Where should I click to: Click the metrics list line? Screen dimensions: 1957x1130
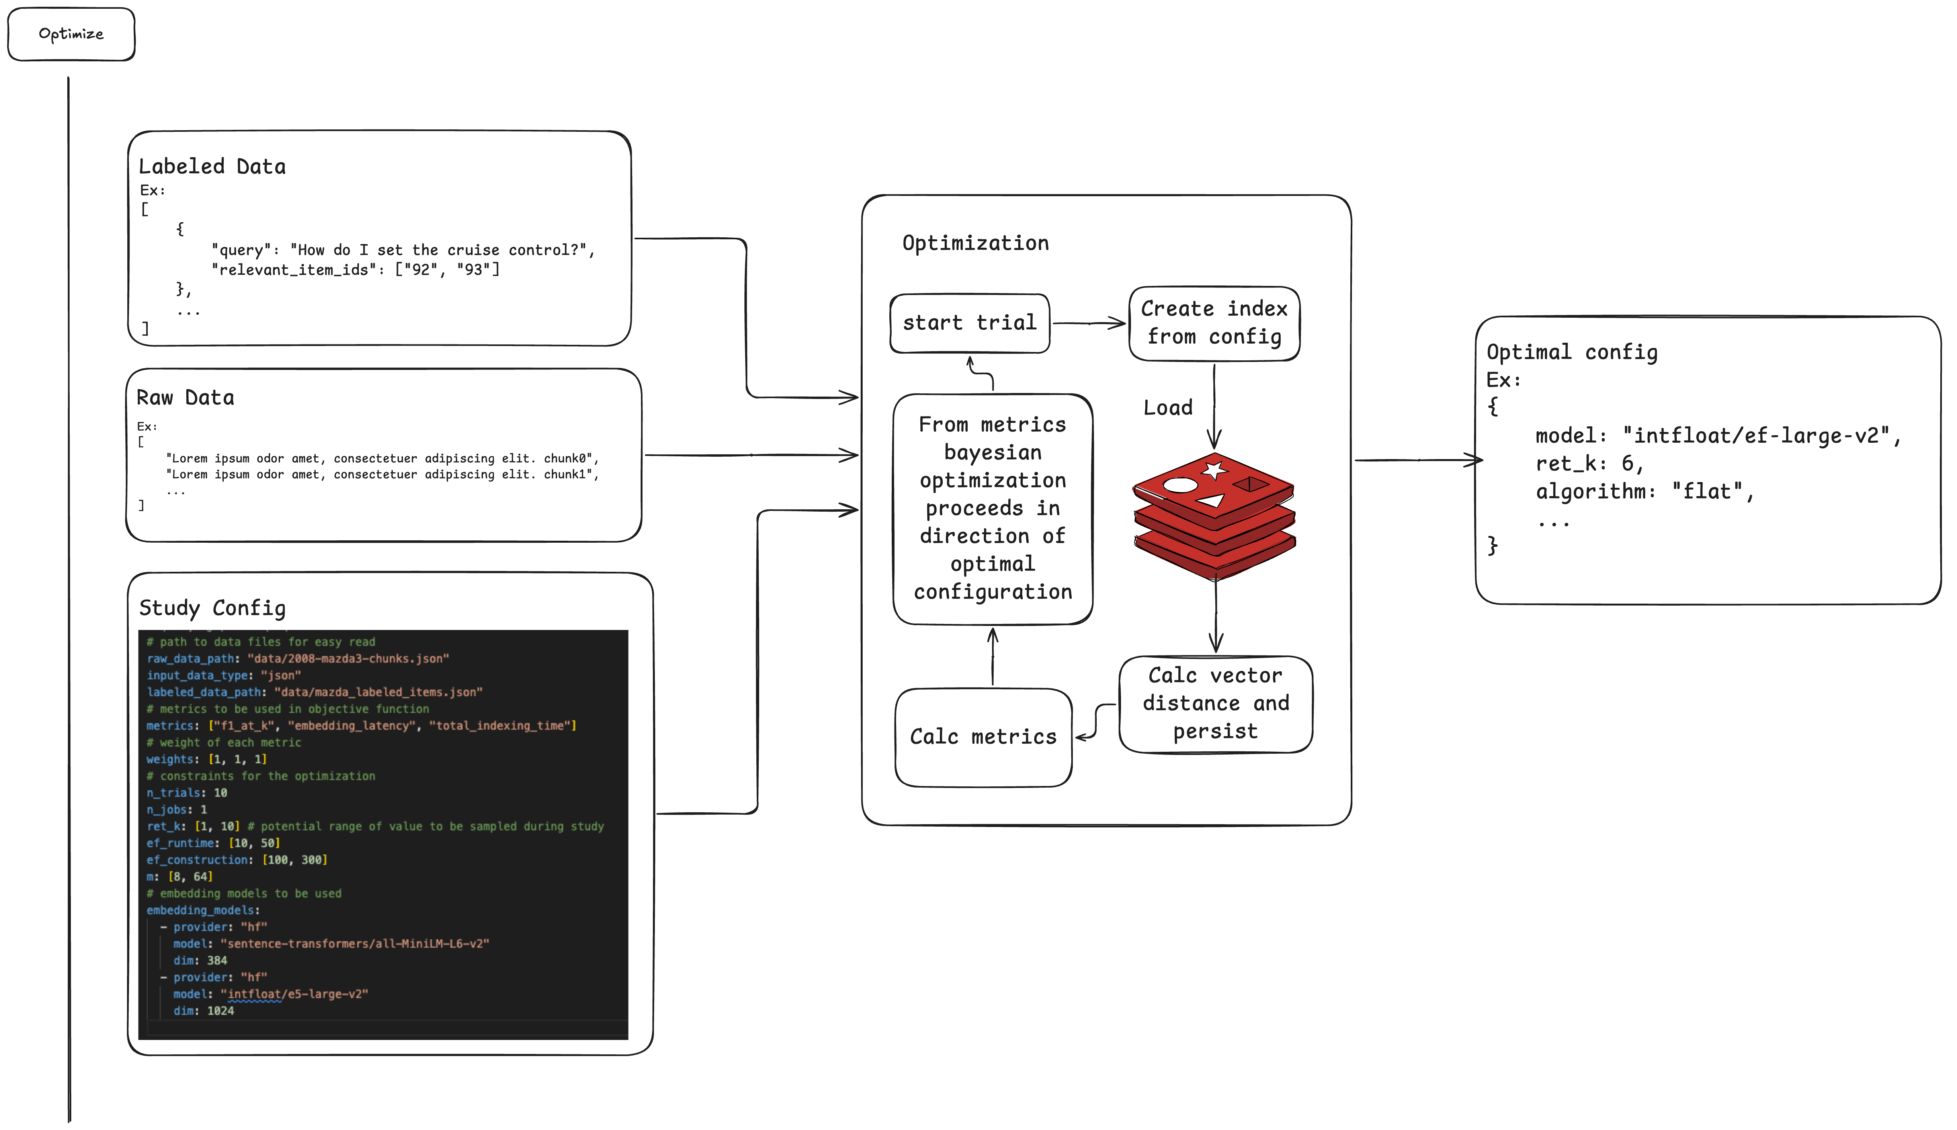[361, 725]
